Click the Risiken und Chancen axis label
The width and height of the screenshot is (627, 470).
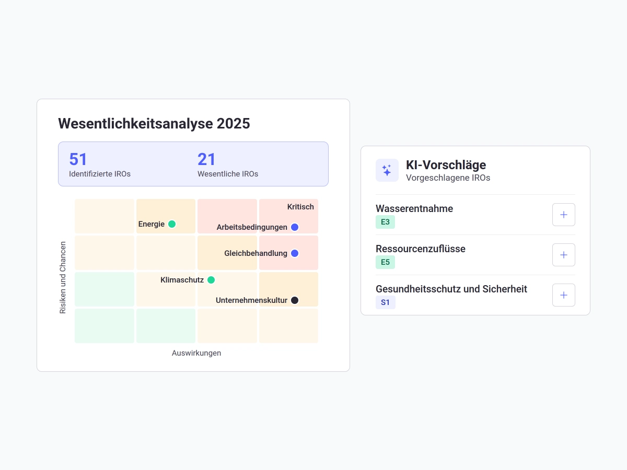point(63,277)
